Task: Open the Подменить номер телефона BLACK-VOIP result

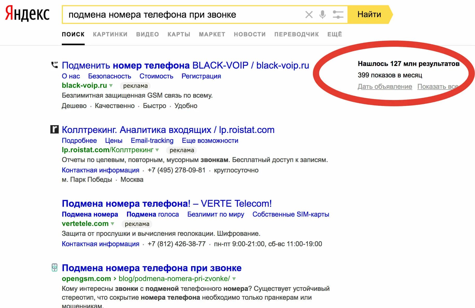Action: (x=185, y=65)
